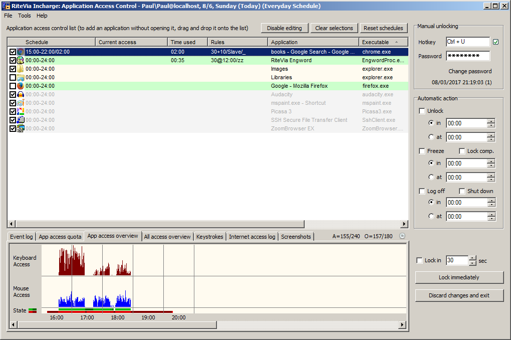The height and width of the screenshot is (340, 511).
Task: Click the Audacity headphones icon
Action: tap(21, 94)
